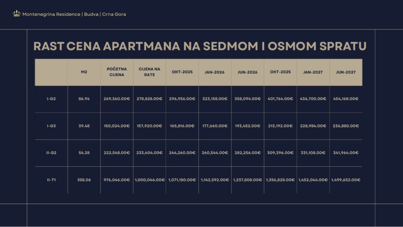Click the II-T1 row label
The width and height of the screenshot is (403, 227).
(x=51, y=180)
